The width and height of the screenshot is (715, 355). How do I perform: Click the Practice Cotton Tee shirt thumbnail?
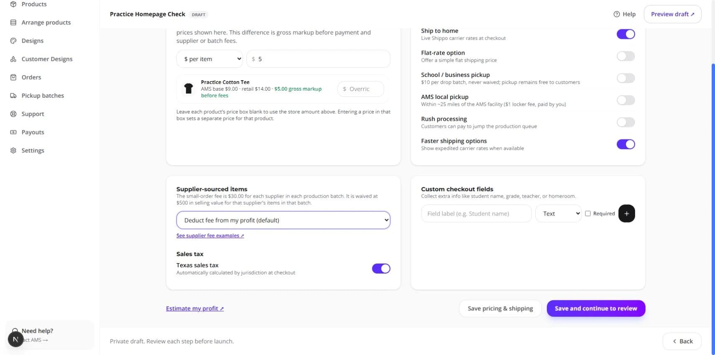(x=189, y=89)
